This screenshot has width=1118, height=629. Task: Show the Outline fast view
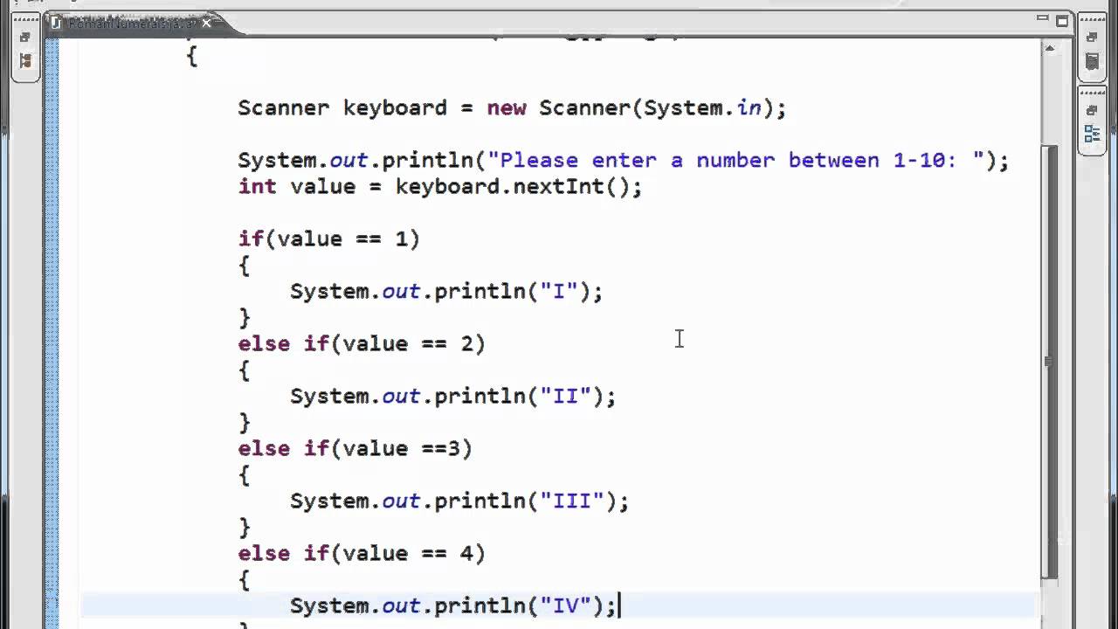1092,133
